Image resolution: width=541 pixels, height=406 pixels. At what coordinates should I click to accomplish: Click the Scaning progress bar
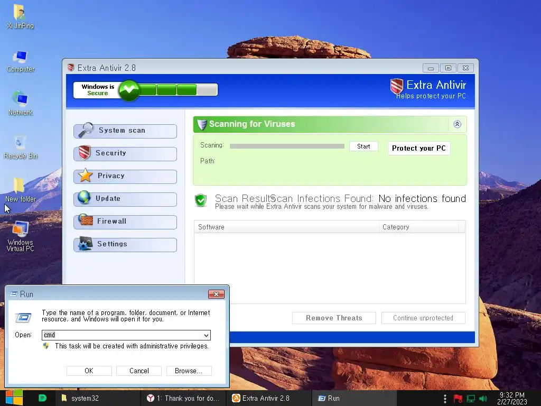pyautogui.click(x=287, y=146)
